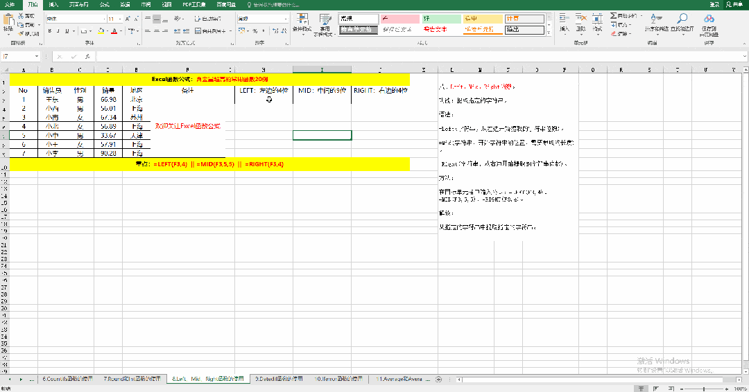Toggle bold formatting
This screenshot has height=392, width=749.
(x=50, y=31)
